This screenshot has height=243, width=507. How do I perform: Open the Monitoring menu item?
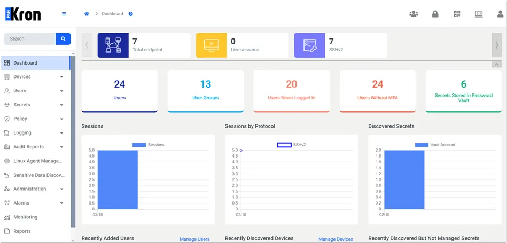point(35,217)
